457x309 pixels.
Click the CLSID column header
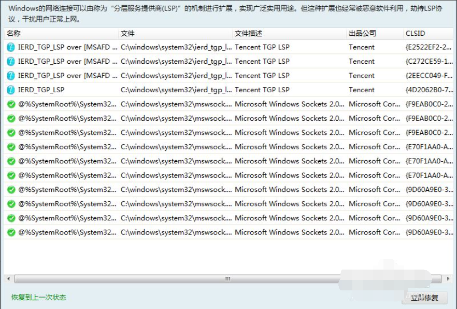click(415, 34)
